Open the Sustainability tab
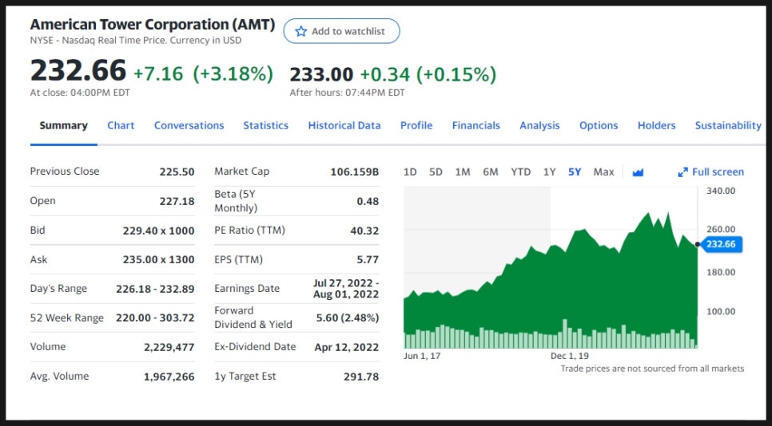The height and width of the screenshot is (426, 772). pyautogui.click(x=728, y=126)
